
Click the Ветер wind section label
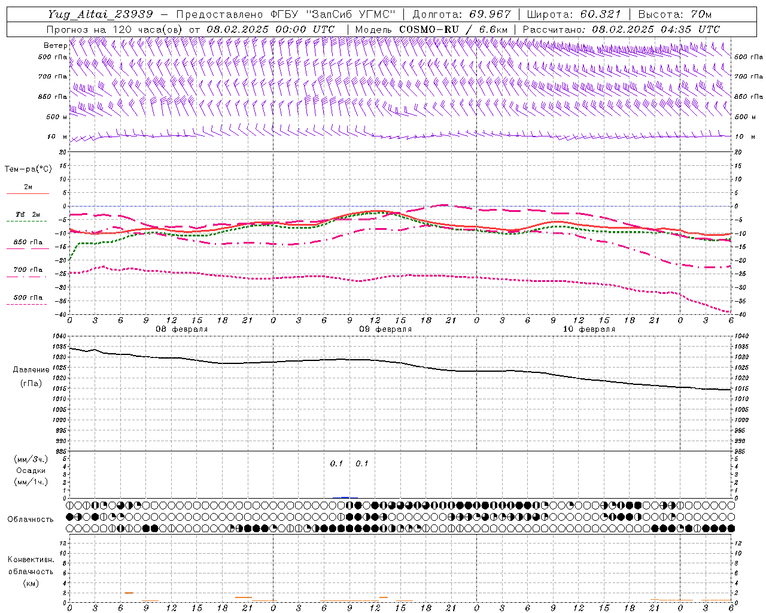pos(54,45)
